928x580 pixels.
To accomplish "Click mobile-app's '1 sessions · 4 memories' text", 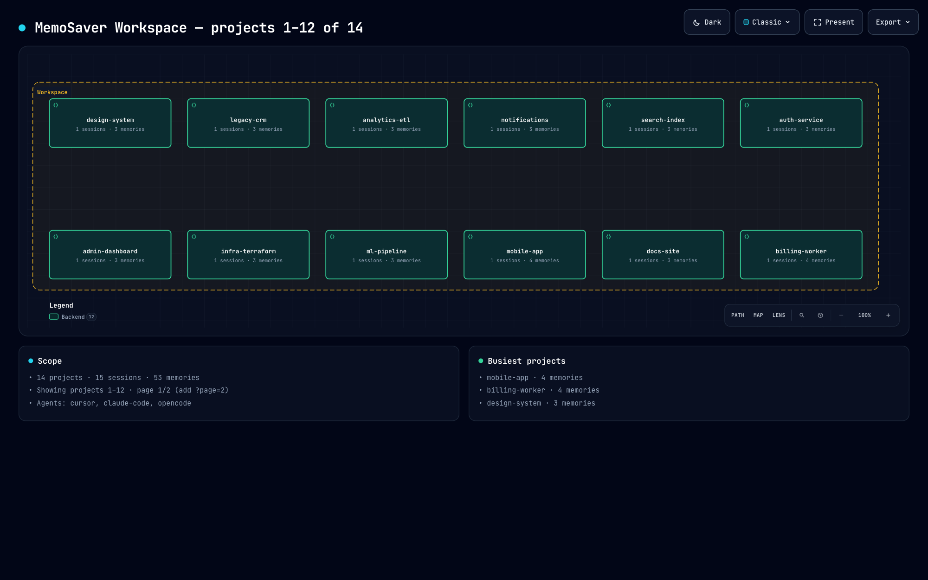I will [525, 261].
